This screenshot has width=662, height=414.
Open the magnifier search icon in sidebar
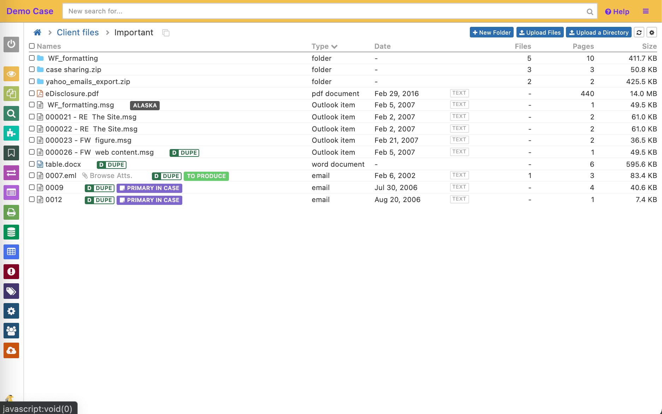pyautogui.click(x=11, y=114)
